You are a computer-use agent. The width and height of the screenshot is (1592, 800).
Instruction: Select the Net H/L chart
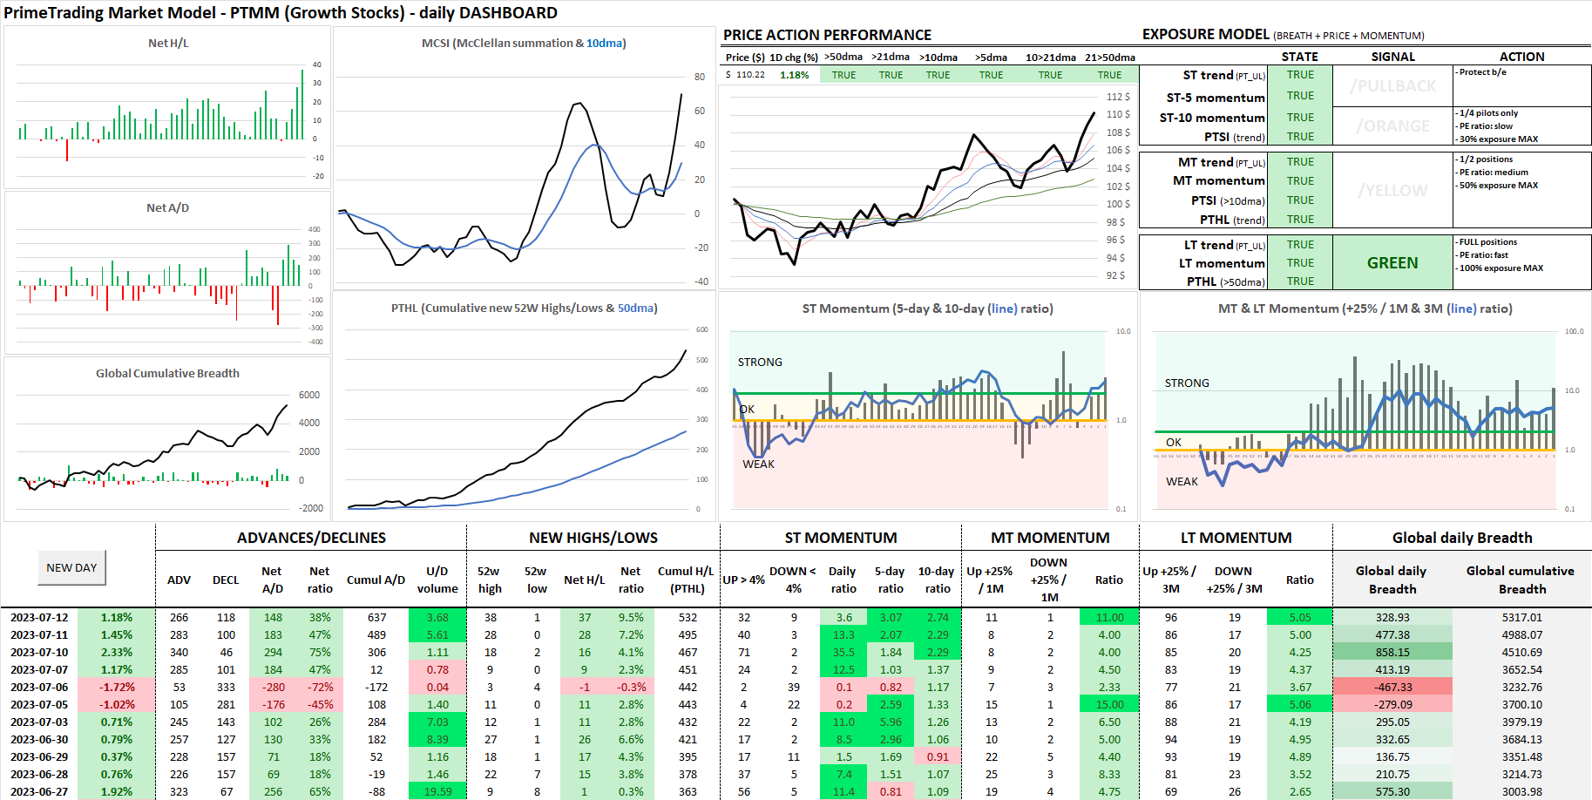point(167,113)
